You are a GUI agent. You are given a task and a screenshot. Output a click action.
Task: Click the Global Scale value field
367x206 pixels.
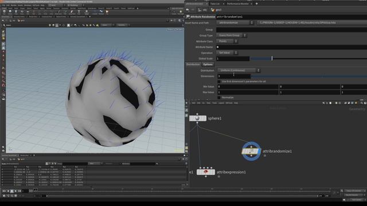pyautogui.click(x=233, y=58)
